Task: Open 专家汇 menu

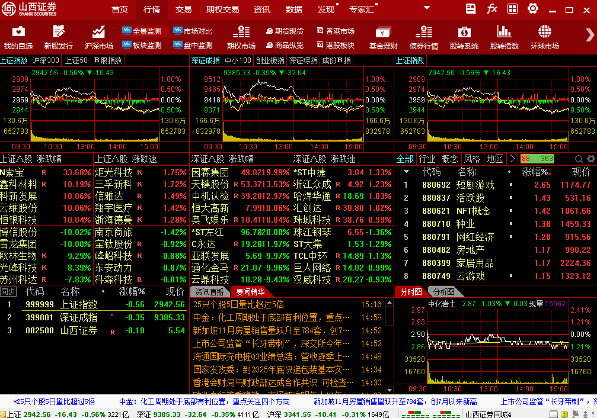Action: point(362,9)
